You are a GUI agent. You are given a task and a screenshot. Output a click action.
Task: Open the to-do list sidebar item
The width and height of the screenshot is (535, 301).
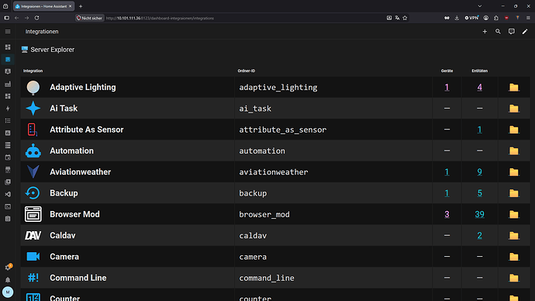click(x=8, y=121)
